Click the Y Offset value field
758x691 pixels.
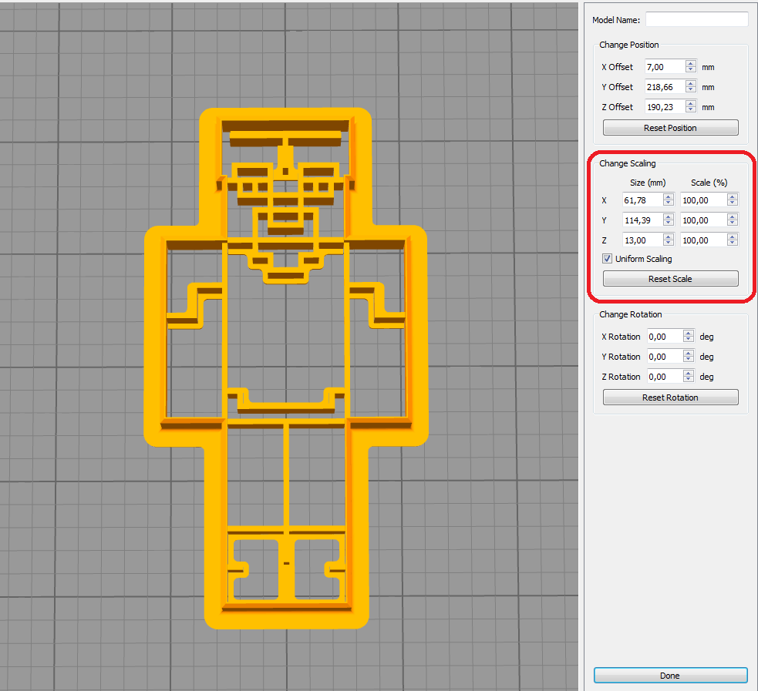pos(665,87)
